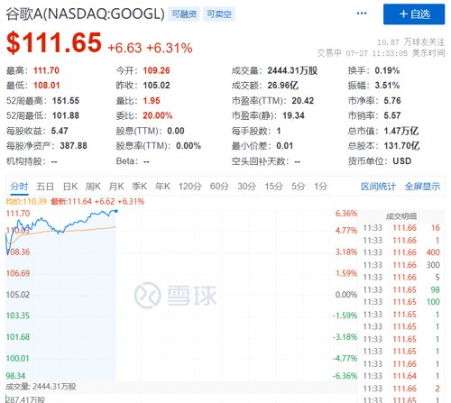451x403 pixels.
Task: Choose the 60分 interval
Action: pos(219,187)
